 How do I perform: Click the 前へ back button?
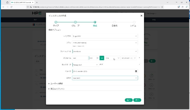(x=128, y=100)
